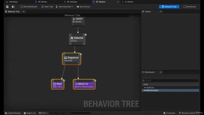Save the current behavior tree asset
The image size is (204, 115).
coord(7,7)
